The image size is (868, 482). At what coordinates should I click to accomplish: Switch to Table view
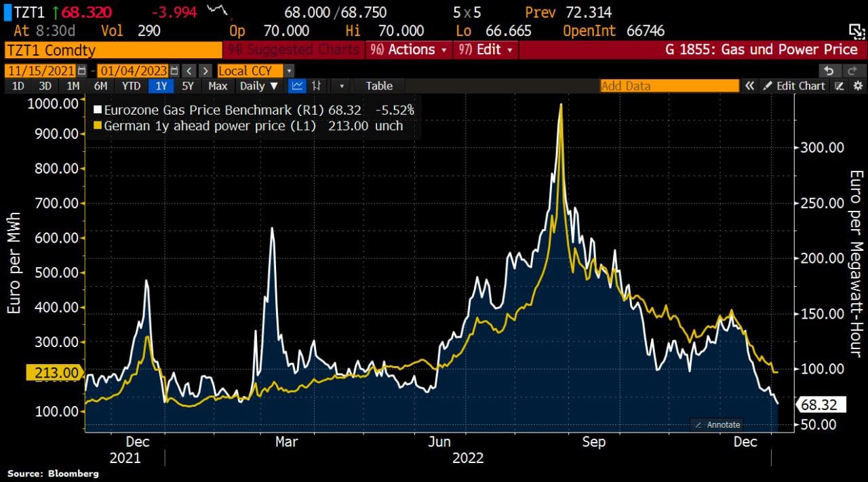379,85
